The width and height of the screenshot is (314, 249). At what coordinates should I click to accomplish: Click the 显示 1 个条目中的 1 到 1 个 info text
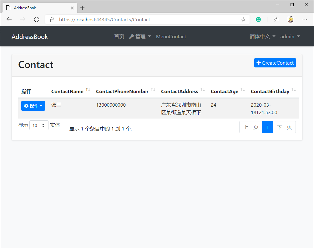[100, 129]
